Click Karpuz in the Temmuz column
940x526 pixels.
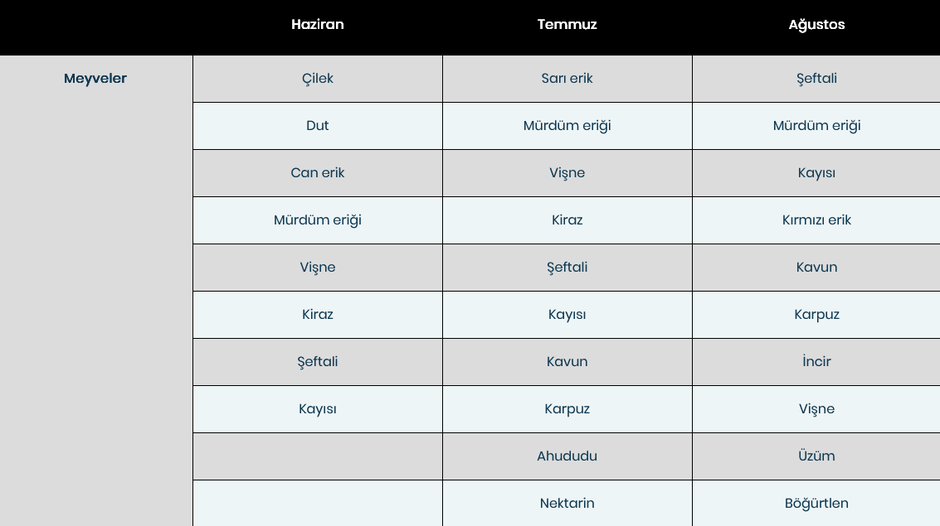567,409
